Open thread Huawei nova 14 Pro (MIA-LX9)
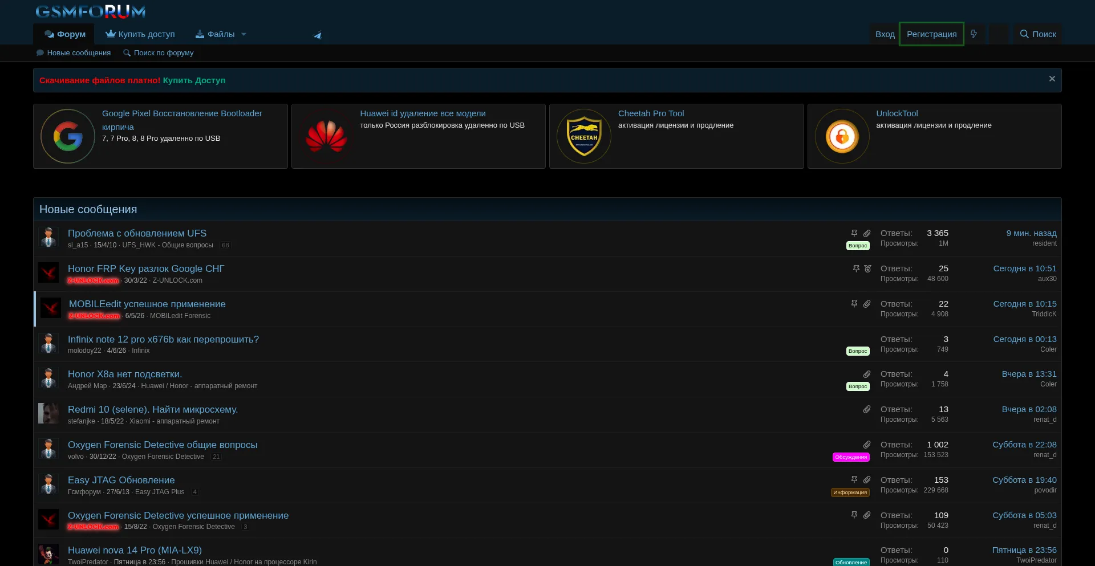 pyautogui.click(x=135, y=550)
